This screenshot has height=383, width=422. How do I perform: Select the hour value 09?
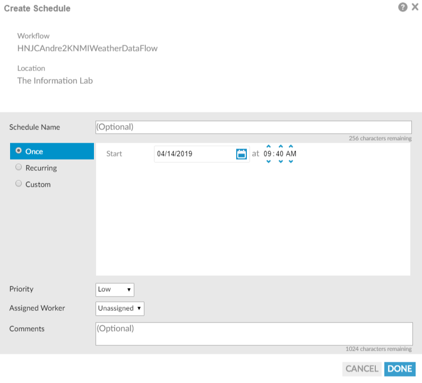click(x=268, y=154)
